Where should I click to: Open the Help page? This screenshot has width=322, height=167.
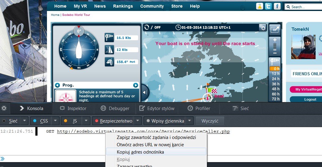pos(195,6)
